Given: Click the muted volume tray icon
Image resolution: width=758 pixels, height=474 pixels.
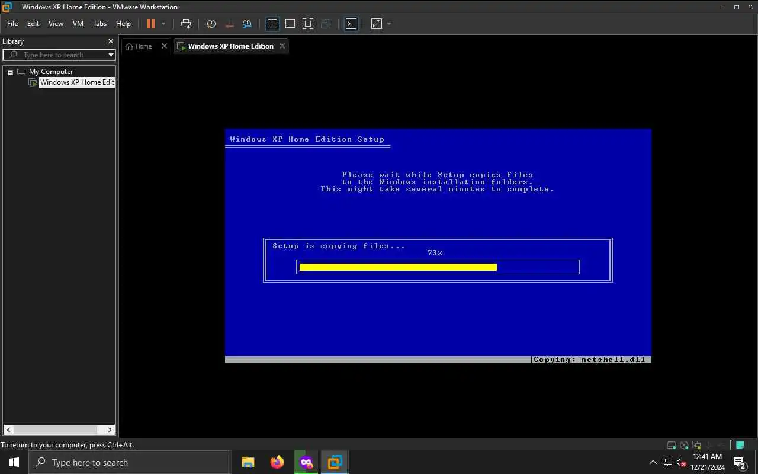Looking at the screenshot, I should (x=682, y=463).
